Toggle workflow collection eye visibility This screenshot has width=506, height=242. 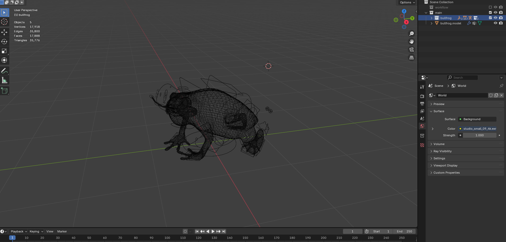click(x=495, y=7)
